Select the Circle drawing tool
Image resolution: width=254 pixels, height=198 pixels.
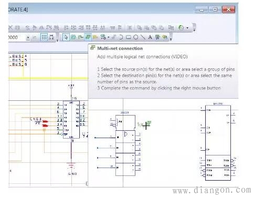pyautogui.click(x=136, y=37)
